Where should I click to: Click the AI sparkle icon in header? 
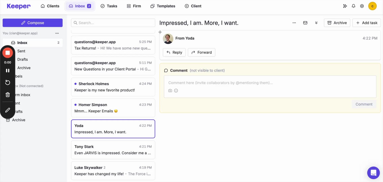[x=345, y=6]
